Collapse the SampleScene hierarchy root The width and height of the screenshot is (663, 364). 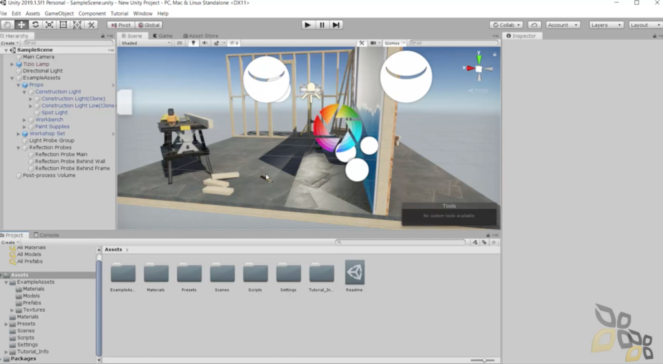tap(6, 50)
